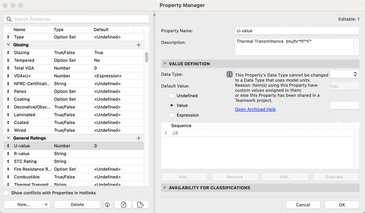Click the info icon beside Delete
365x213 pixels.
click(x=108, y=205)
